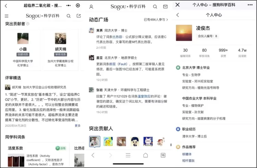Viewport: 257px width, 168px height.
Task: Select the 审核词条 stat showing 80
Action: [204, 52]
